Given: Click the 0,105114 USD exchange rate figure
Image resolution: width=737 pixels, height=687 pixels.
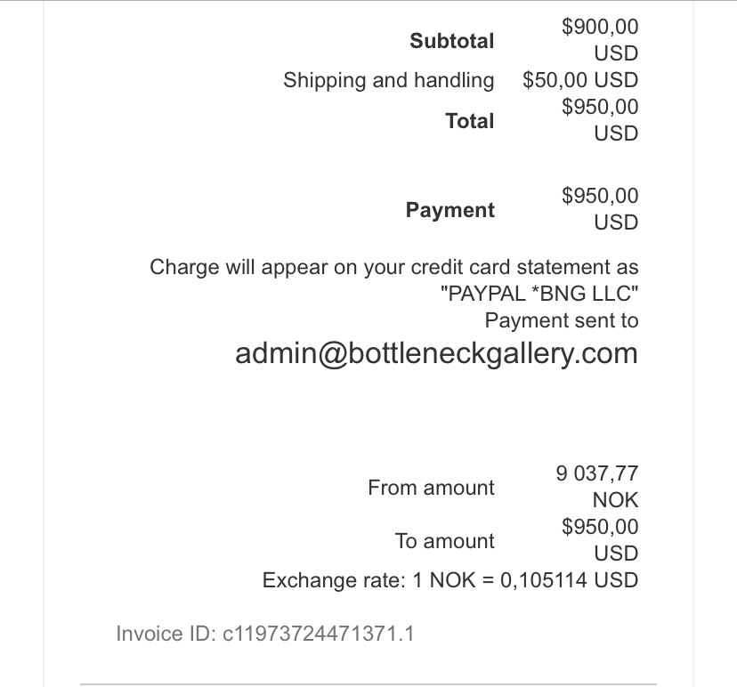Looking at the screenshot, I should click(x=569, y=580).
